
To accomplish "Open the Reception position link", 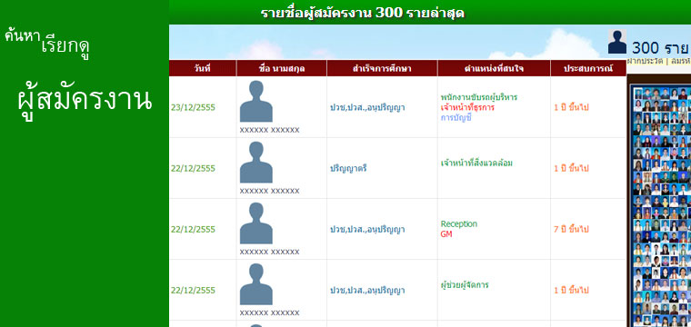I will coord(459,224).
